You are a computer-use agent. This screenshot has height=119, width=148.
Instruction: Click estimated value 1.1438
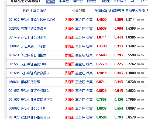(102, 46)
